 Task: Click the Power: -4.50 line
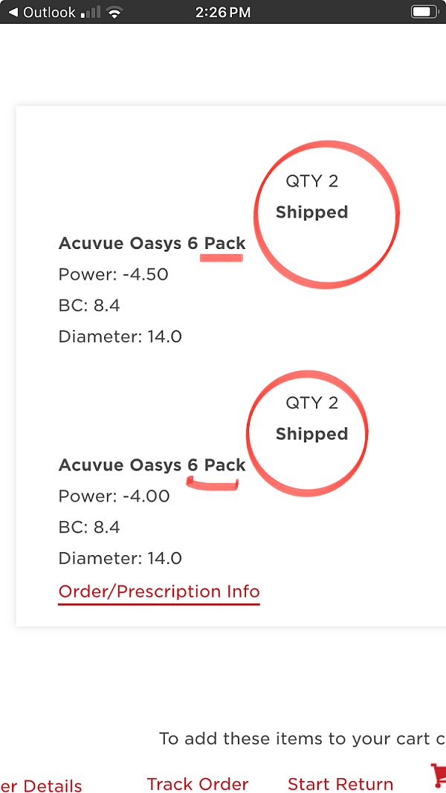tap(114, 275)
